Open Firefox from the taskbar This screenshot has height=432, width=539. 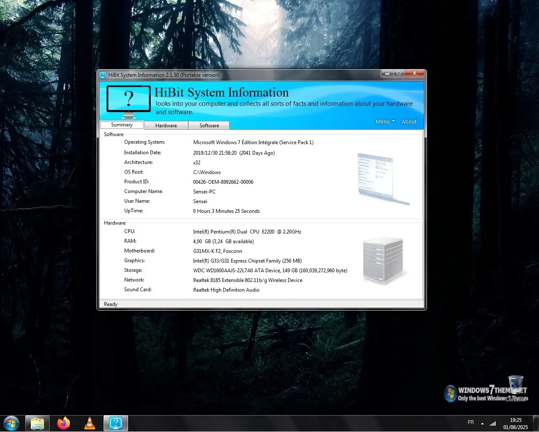coord(64,423)
